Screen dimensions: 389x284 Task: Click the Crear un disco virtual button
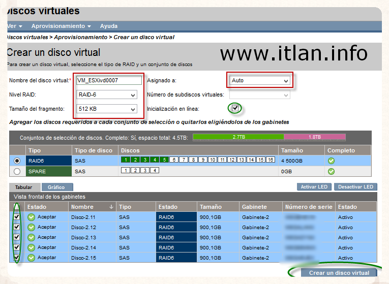pyautogui.click(x=339, y=273)
